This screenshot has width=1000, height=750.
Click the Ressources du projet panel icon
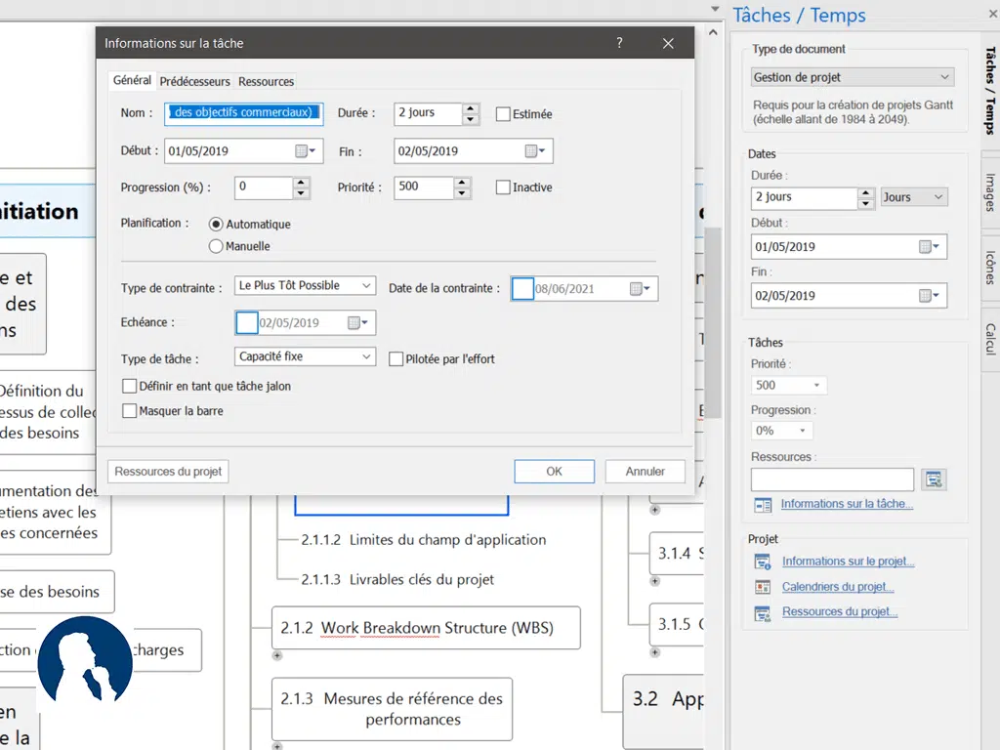pyautogui.click(x=763, y=612)
